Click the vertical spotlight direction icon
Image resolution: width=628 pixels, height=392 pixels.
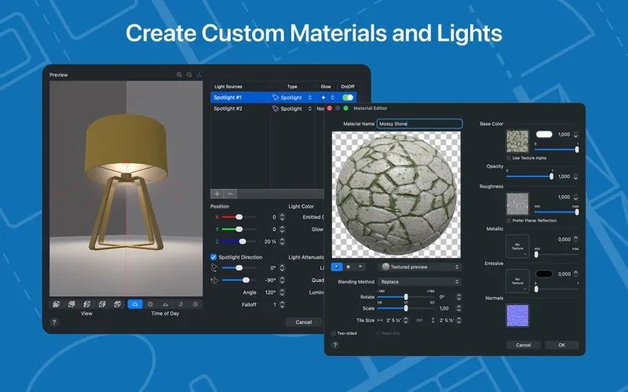(214, 281)
